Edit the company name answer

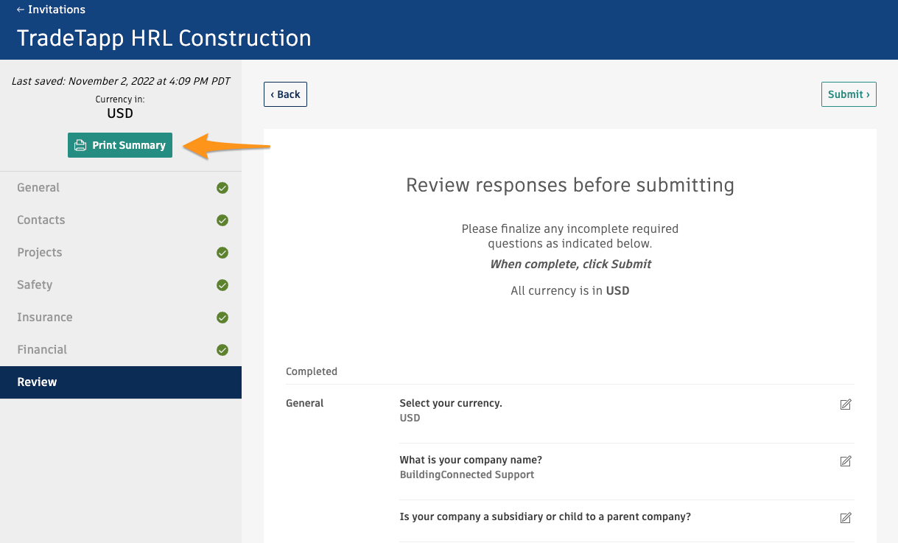coord(846,461)
